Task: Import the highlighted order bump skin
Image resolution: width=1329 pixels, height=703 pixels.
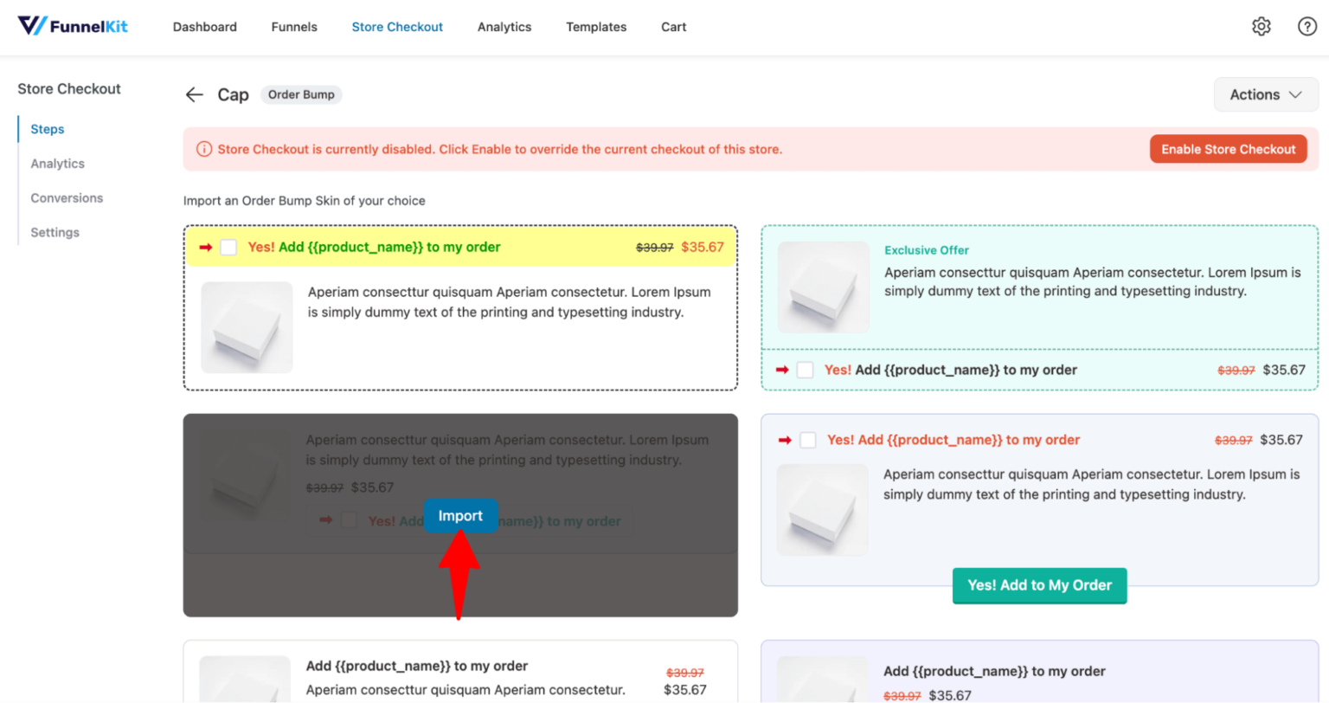Action: pyautogui.click(x=460, y=515)
